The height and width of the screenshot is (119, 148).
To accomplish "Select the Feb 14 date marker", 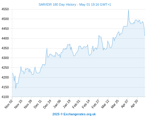I will click(x=86, y=104).
